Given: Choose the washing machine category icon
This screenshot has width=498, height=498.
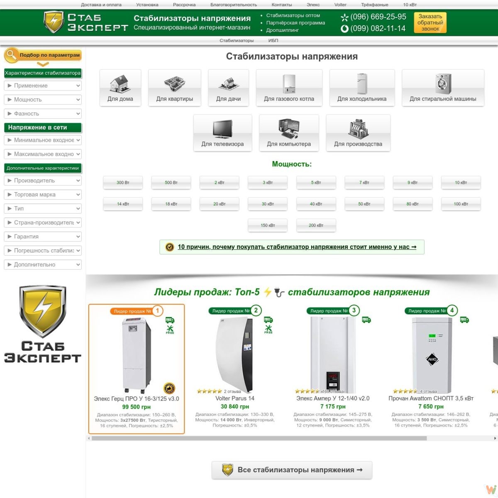Looking at the screenshot, I should 443,83.
